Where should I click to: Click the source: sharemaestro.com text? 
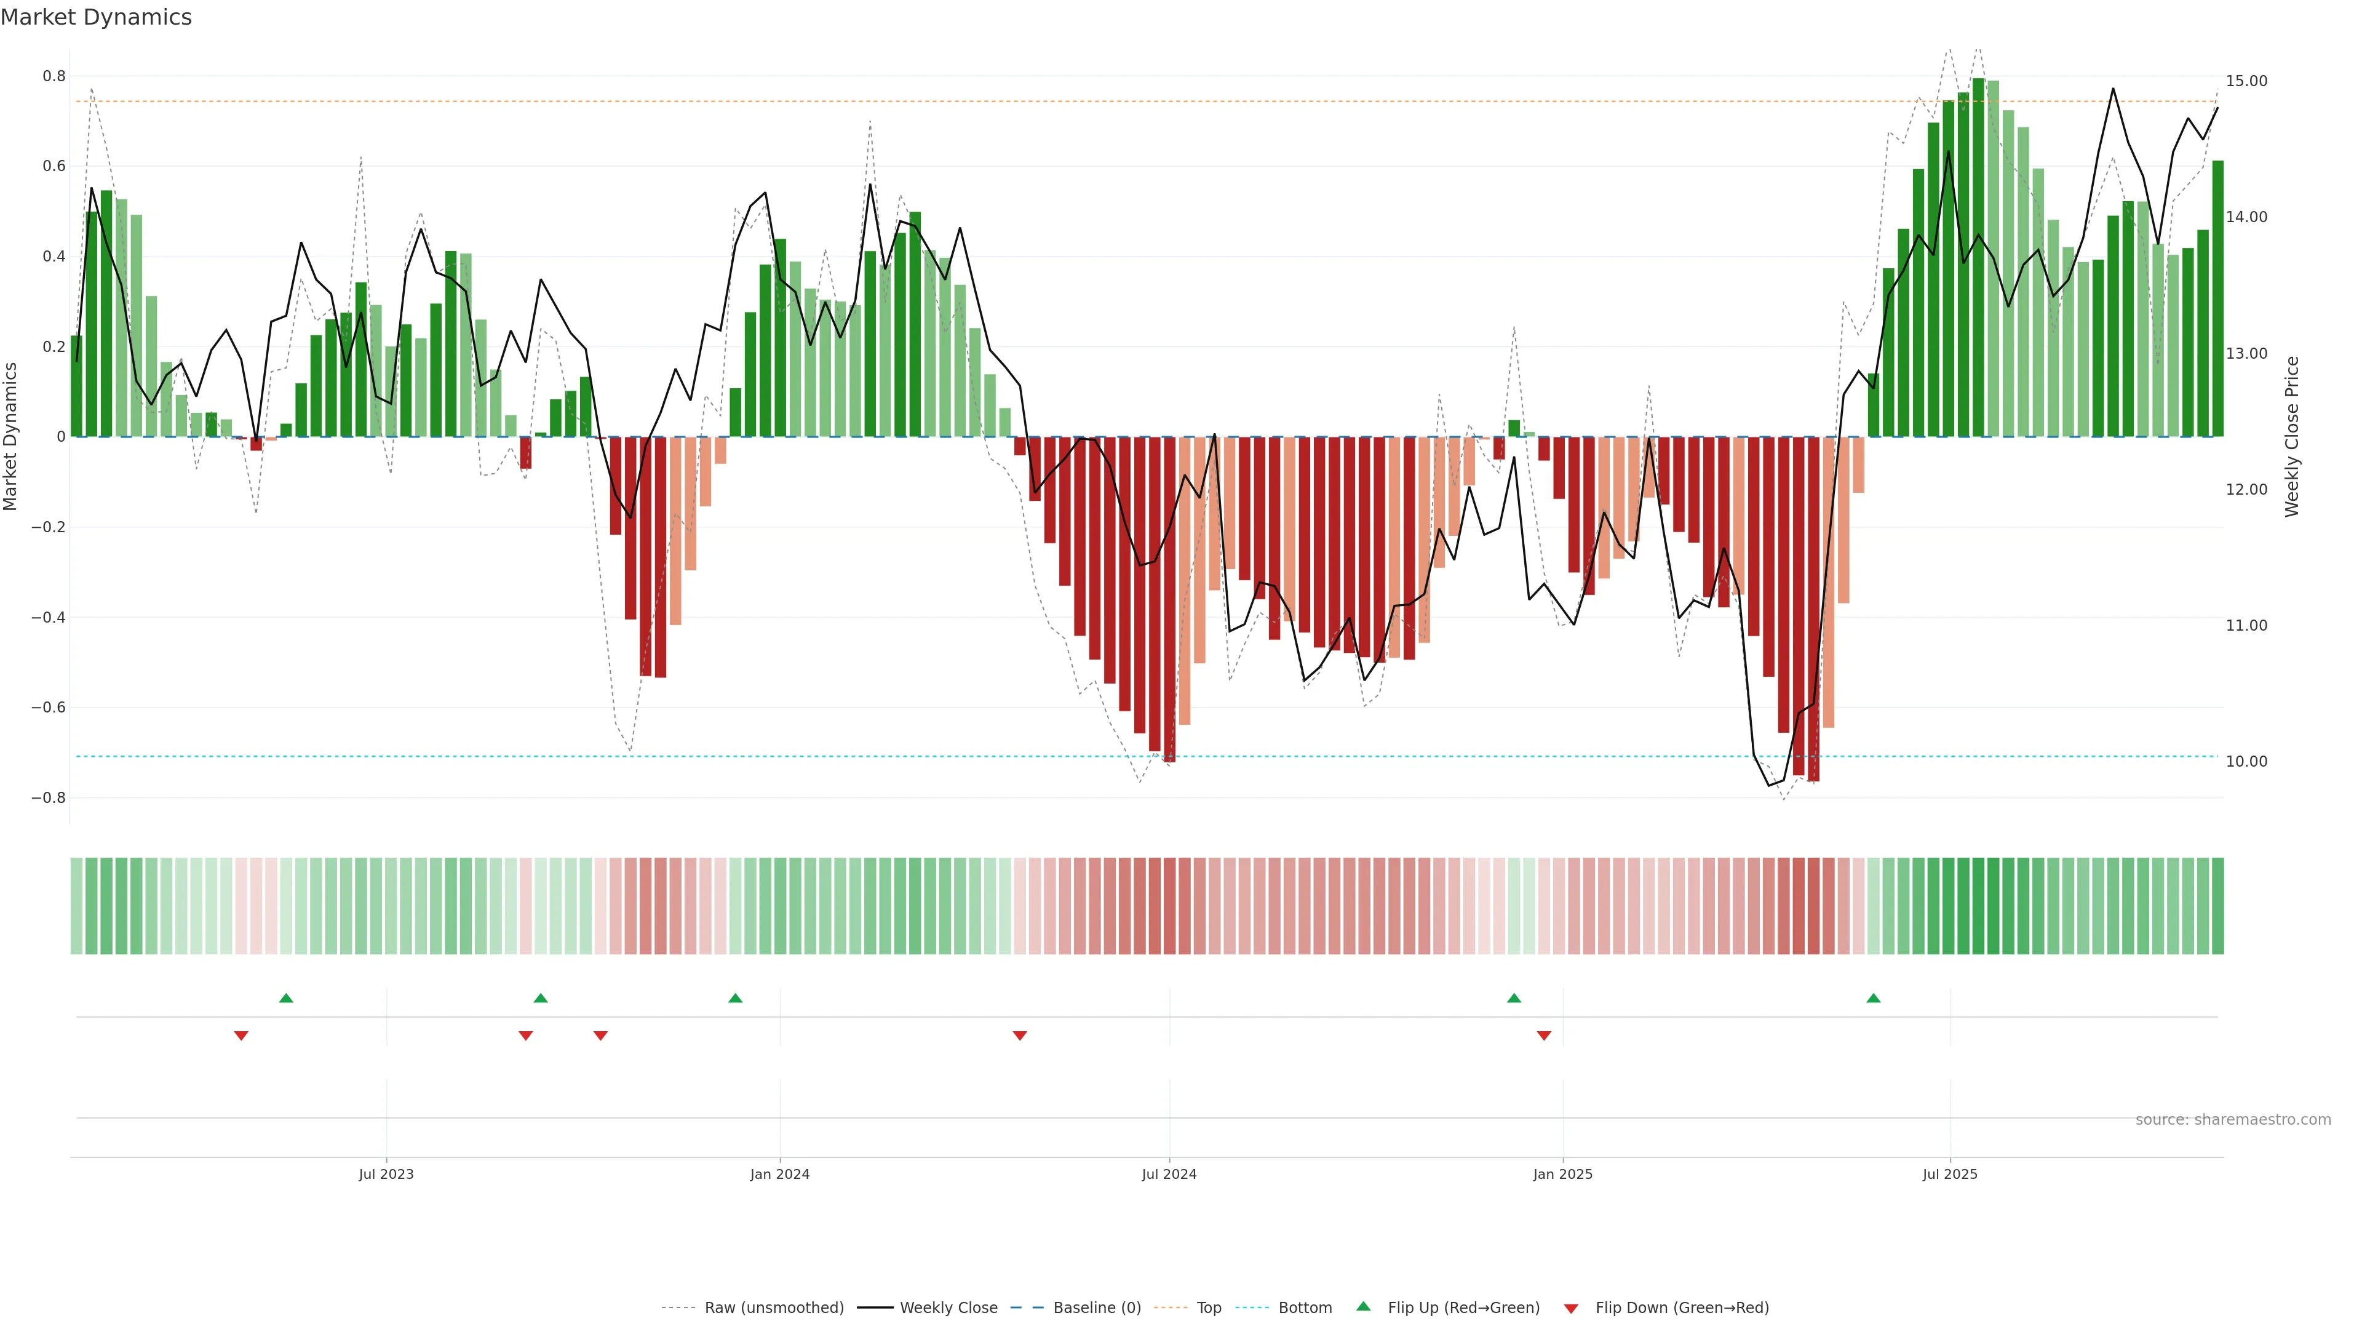coord(2233,1120)
